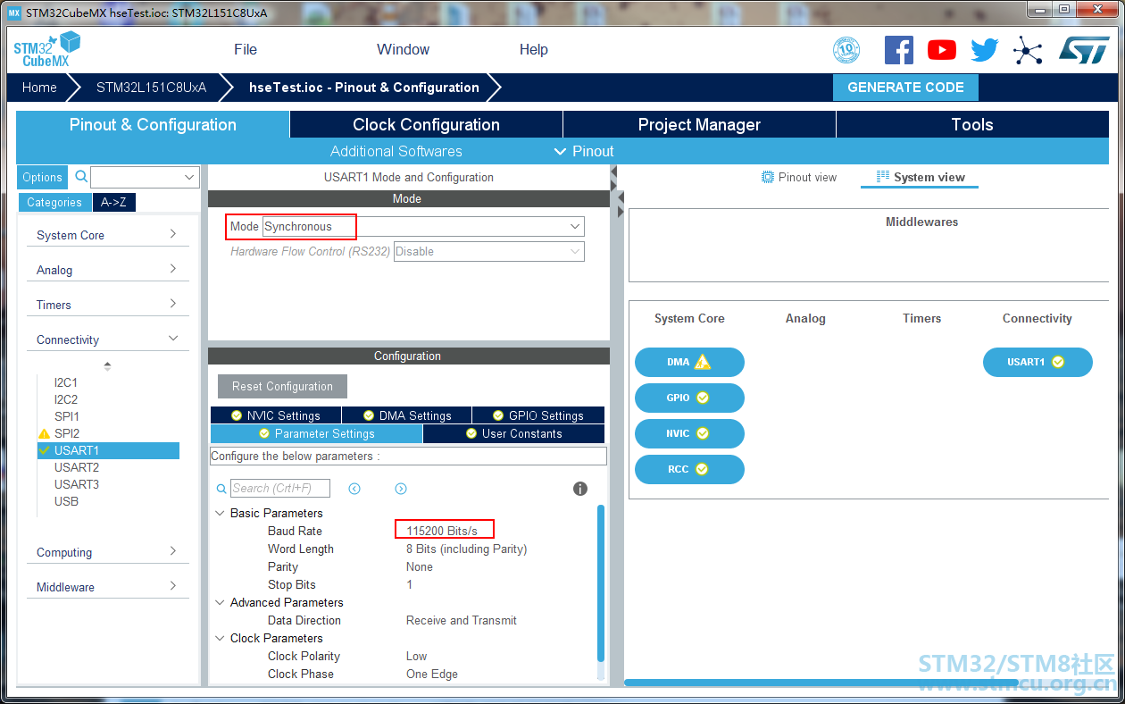The width and height of the screenshot is (1125, 704).
Task: Expand the Timers category
Action: click(107, 305)
